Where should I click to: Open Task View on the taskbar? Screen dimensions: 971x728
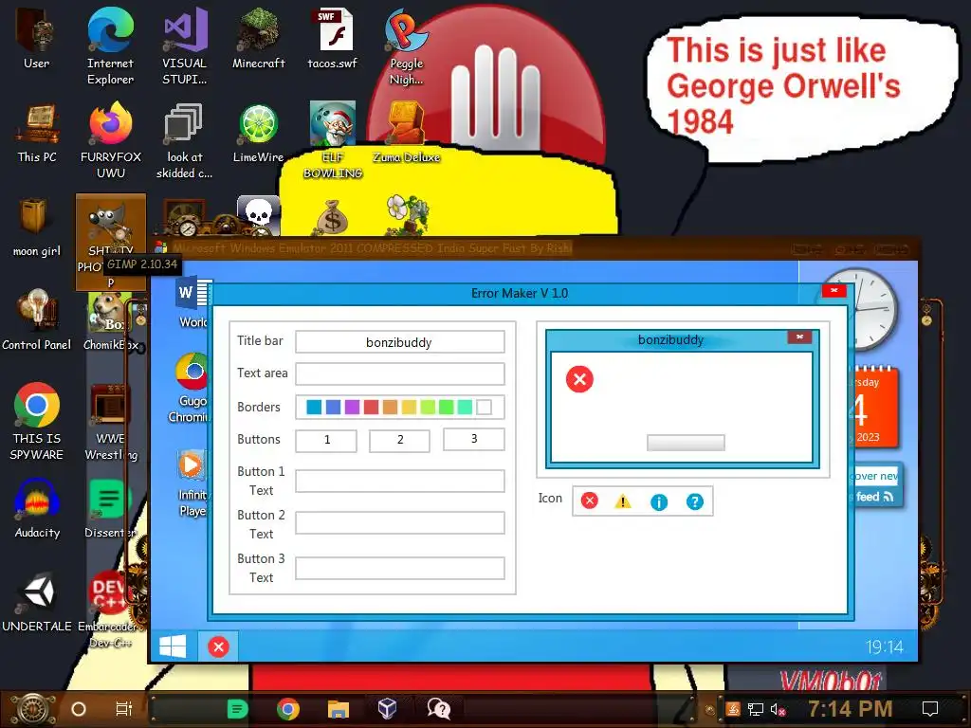[124, 709]
